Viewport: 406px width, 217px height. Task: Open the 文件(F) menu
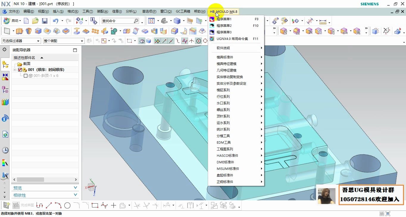tap(14, 11)
